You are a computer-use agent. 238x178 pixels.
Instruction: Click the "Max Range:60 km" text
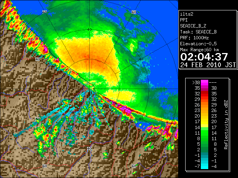[x=199, y=50]
